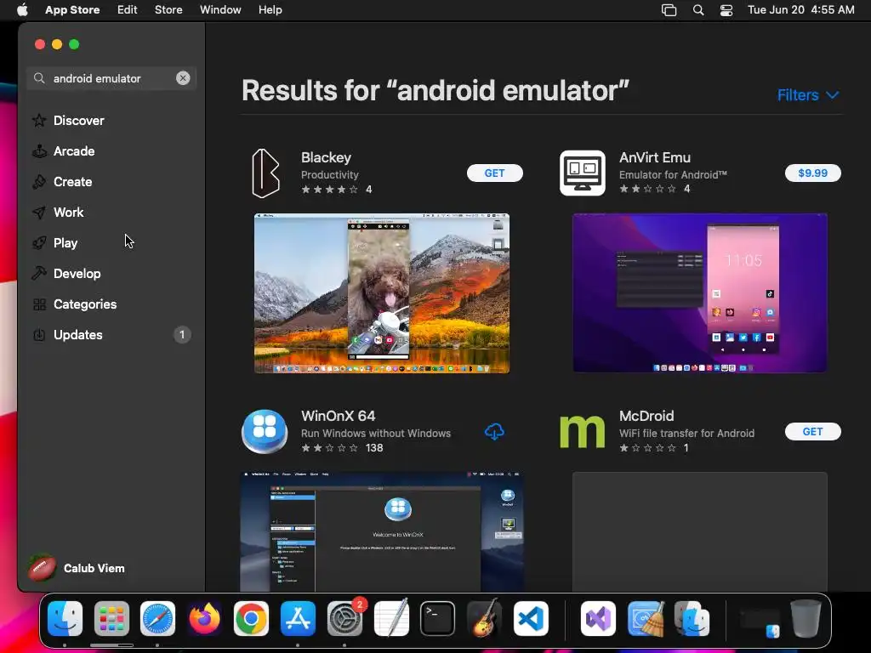
Task: Buy AnVirt Emu for $9.99
Action: 812,173
